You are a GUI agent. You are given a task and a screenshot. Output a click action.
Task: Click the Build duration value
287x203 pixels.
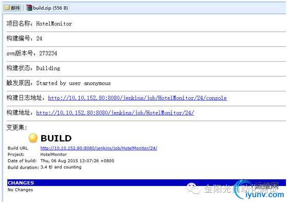coord(61,167)
